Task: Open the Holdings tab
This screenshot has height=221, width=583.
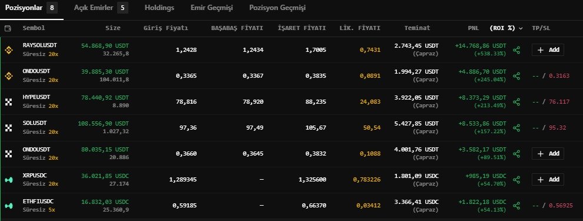Action: pos(160,8)
